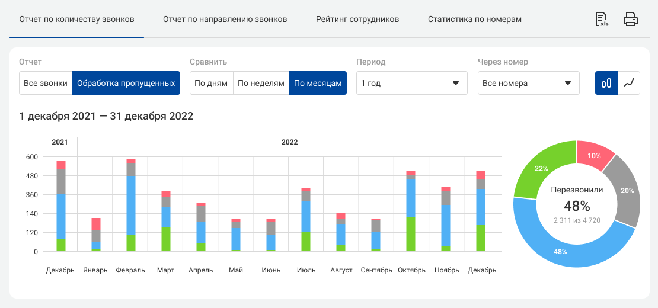This screenshot has height=308, width=658.
Task: Click the Октябрь bar in chart
Action: [x=411, y=213]
